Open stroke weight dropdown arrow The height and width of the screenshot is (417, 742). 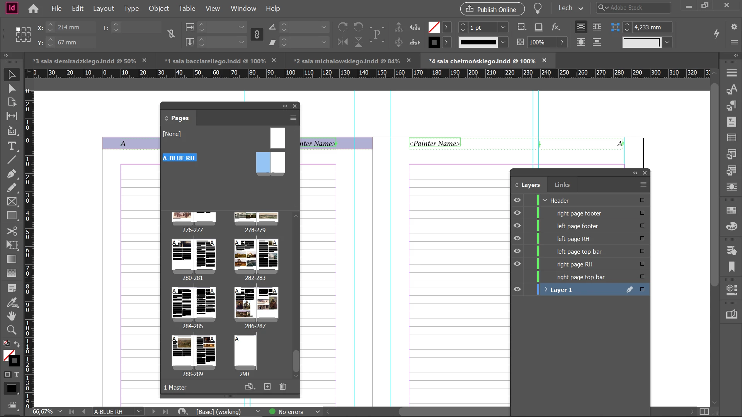pos(503,27)
